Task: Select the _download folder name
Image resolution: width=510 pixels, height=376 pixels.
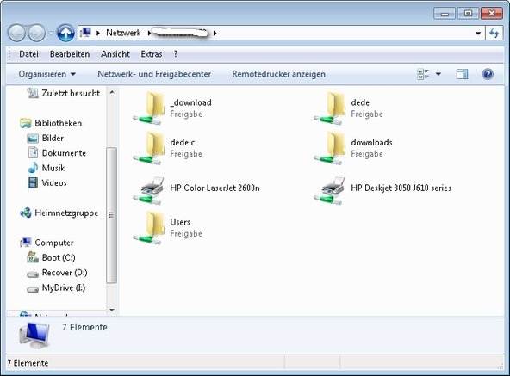Action: [x=191, y=102]
